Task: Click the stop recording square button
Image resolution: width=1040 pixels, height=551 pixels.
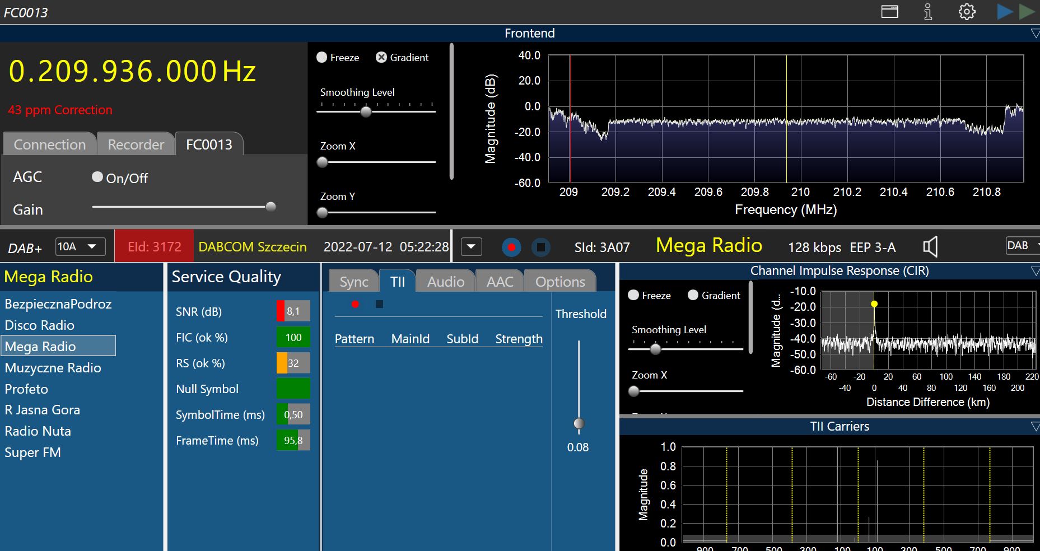Action: tap(540, 247)
